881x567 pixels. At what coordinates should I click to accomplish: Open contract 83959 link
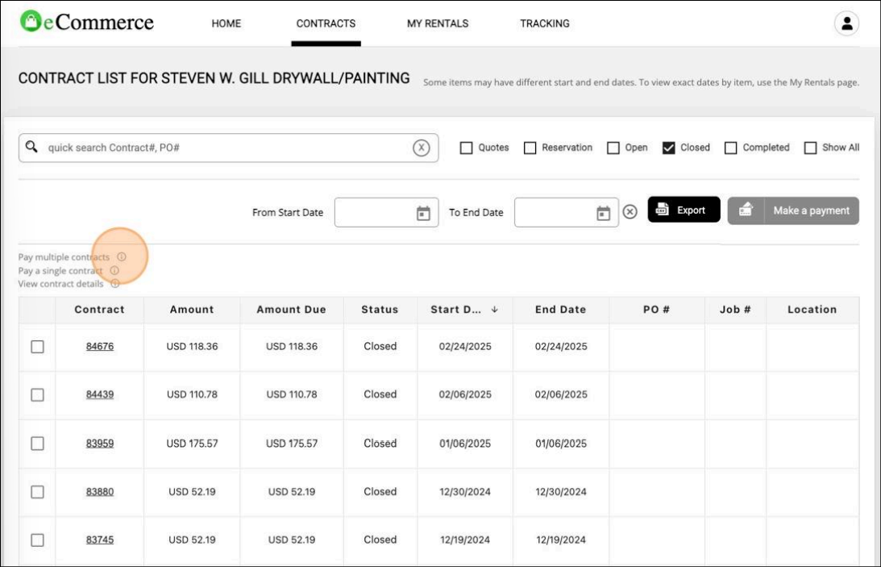pos(100,444)
